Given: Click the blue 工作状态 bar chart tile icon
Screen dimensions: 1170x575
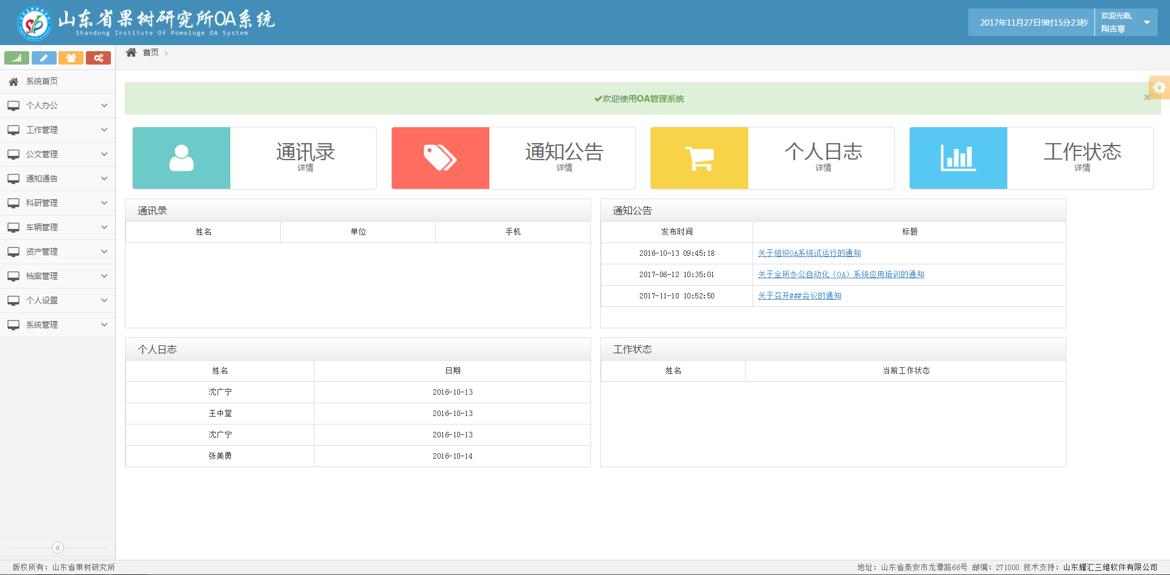Looking at the screenshot, I should (x=958, y=158).
